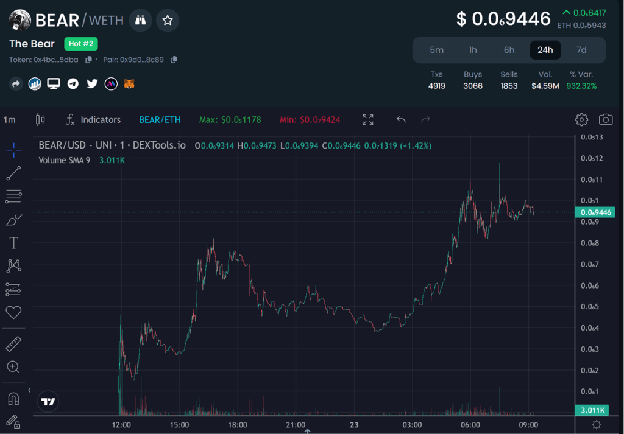Toggle magnet mode on the chart

(x=13, y=399)
